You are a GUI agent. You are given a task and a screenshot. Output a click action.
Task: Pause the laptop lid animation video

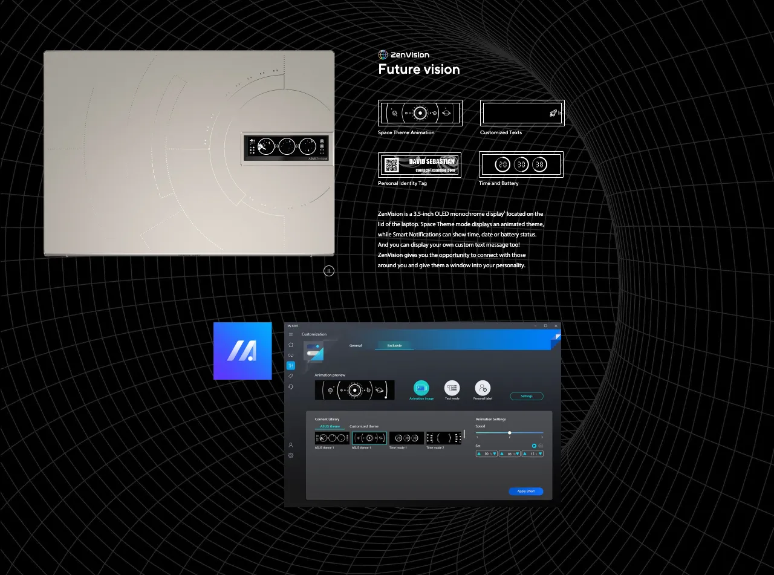coord(329,271)
